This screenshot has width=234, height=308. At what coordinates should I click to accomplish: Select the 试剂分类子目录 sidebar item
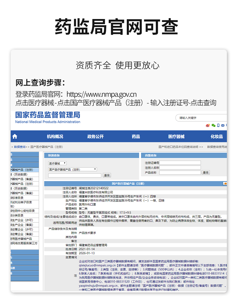coord(25,204)
